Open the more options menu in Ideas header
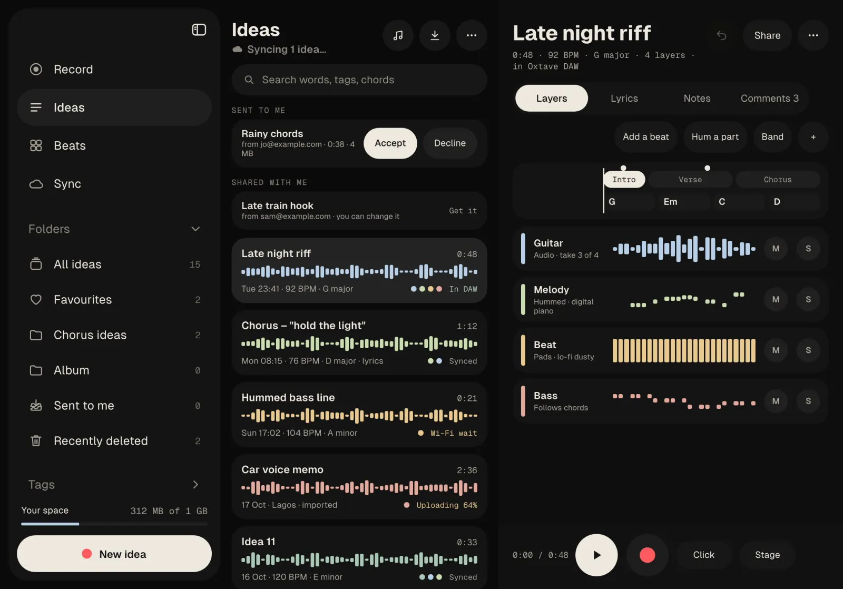Screen dimensions: 843x589 (472, 35)
